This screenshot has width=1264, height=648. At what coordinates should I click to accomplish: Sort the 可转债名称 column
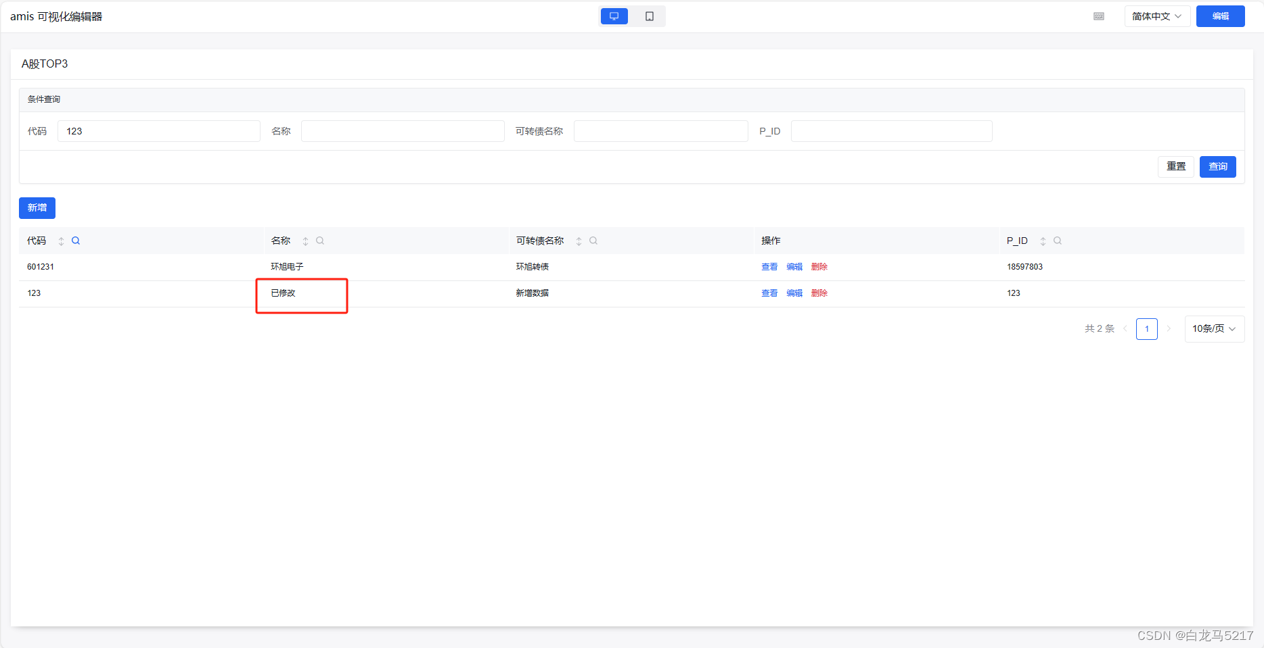579,241
